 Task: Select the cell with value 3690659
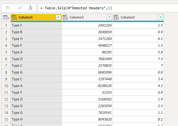(87, 32)
